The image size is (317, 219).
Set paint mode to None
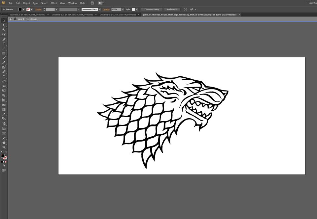tap(6, 162)
